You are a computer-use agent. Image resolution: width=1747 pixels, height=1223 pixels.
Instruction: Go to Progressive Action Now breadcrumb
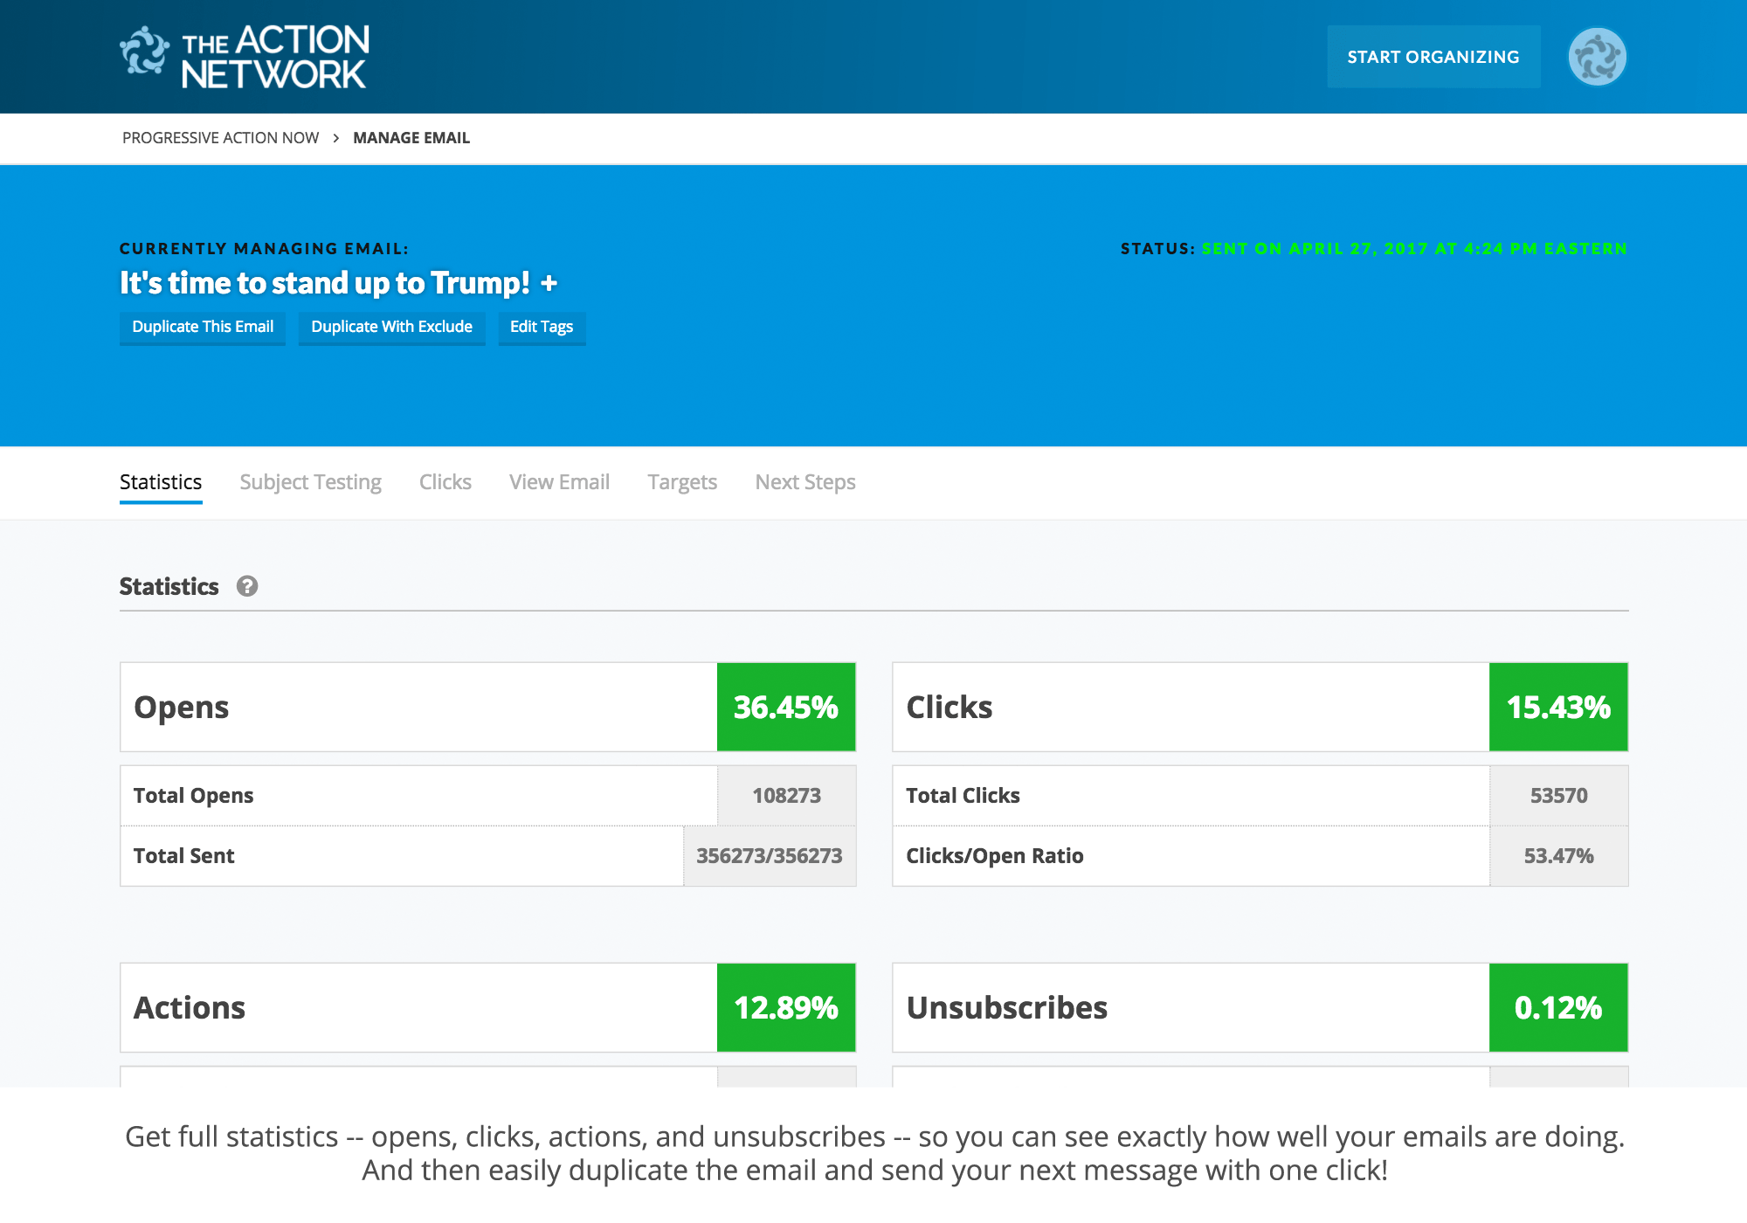tap(220, 138)
